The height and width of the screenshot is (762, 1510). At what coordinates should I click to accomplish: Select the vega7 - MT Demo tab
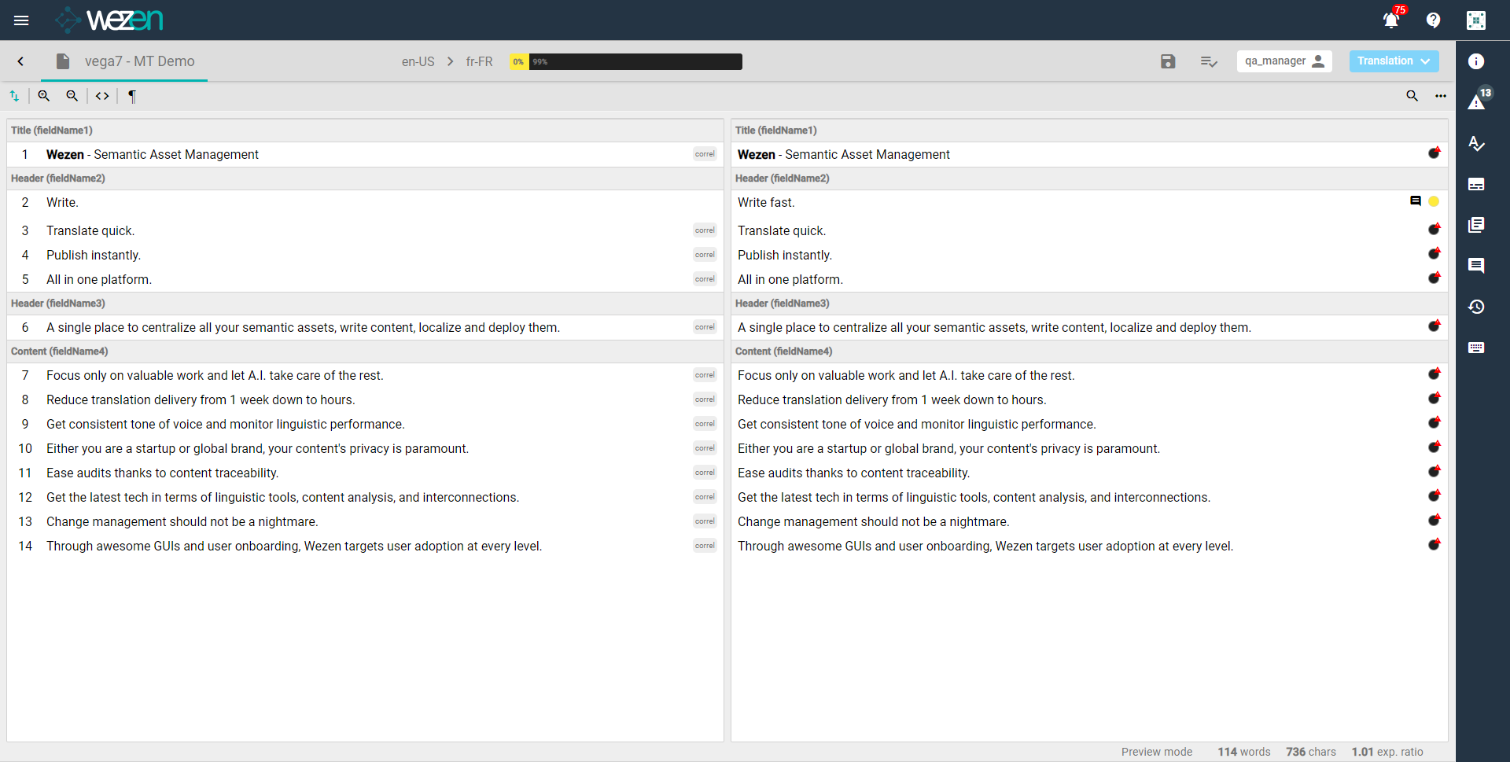click(x=124, y=61)
